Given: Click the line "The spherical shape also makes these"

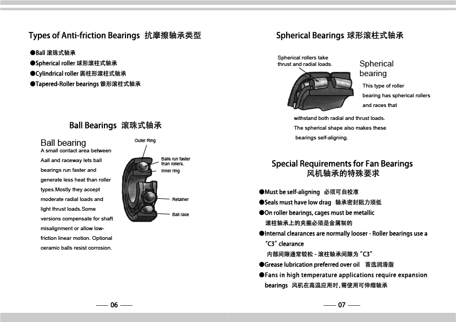Looking at the screenshot, I should click(340, 128).
